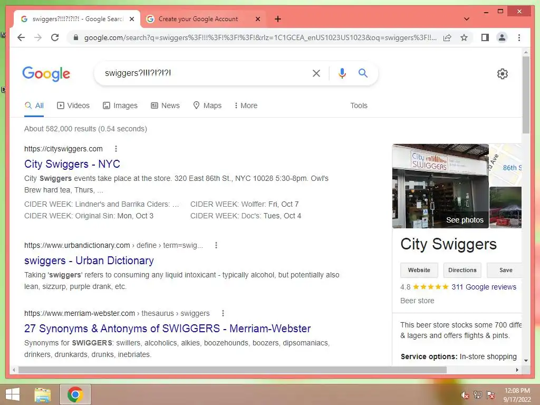Image resolution: width=540 pixels, height=405 pixels.
Task: Switch to Create your Google Account tab
Action: [x=198, y=19]
